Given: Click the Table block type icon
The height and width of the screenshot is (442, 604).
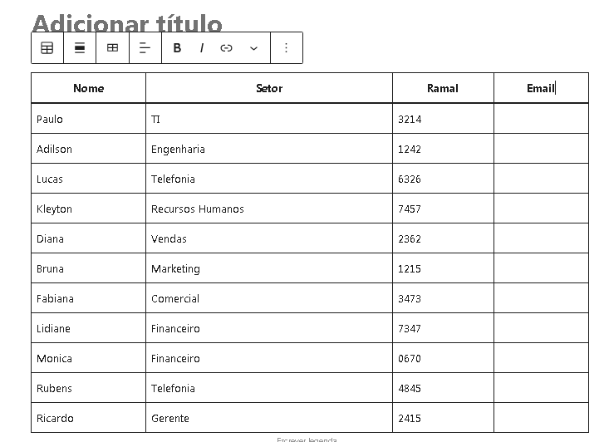Looking at the screenshot, I should pyautogui.click(x=47, y=48).
